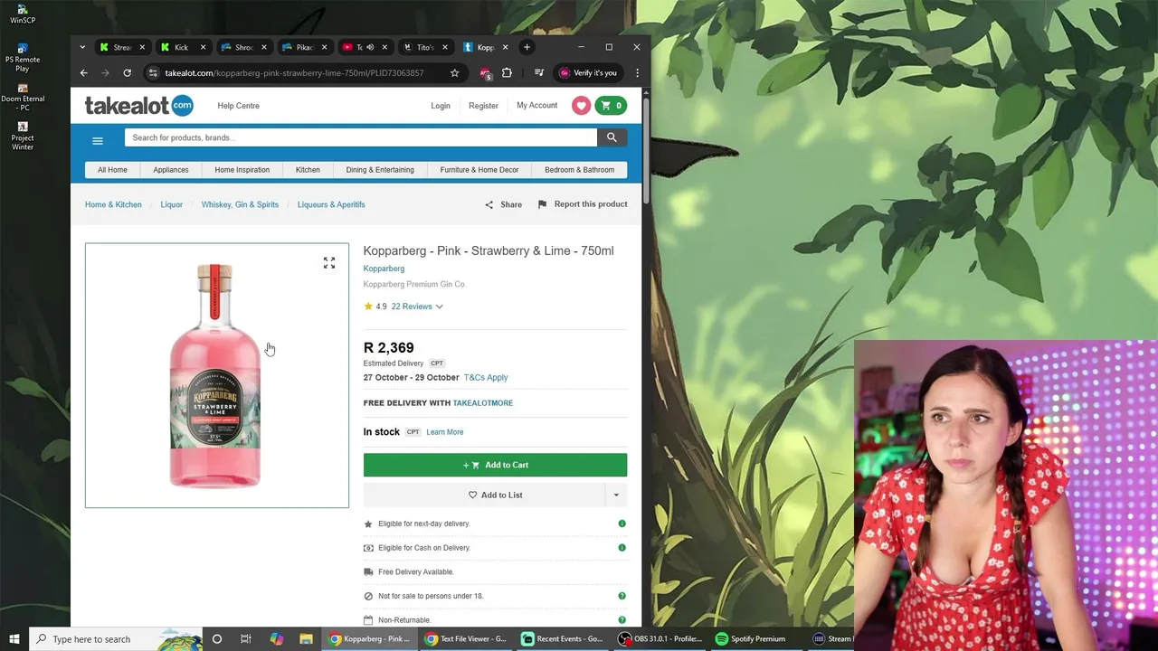Viewport: 1158px width, 651px height.
Task: Open PS Remote Play desktop icon
Action: pyautogui.click(x=23, y=57)
